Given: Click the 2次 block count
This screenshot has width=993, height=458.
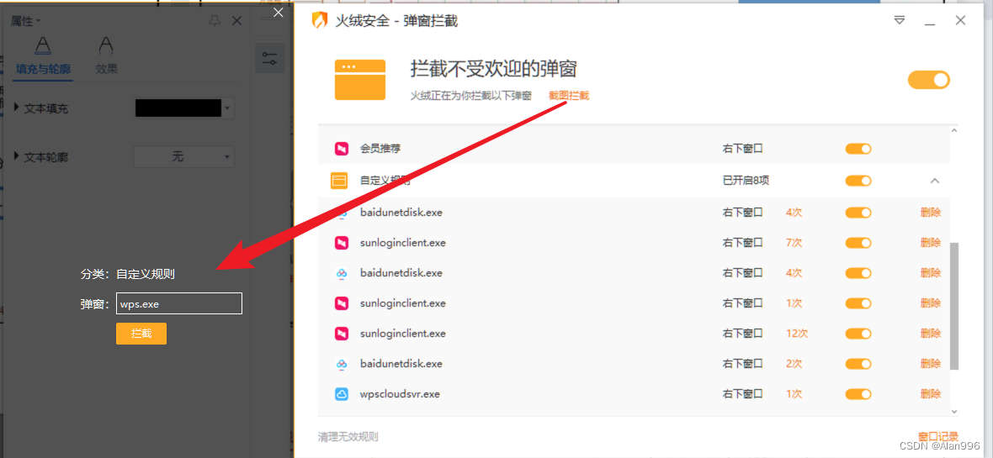Looking at the screenshot, I should click(794, 364).
